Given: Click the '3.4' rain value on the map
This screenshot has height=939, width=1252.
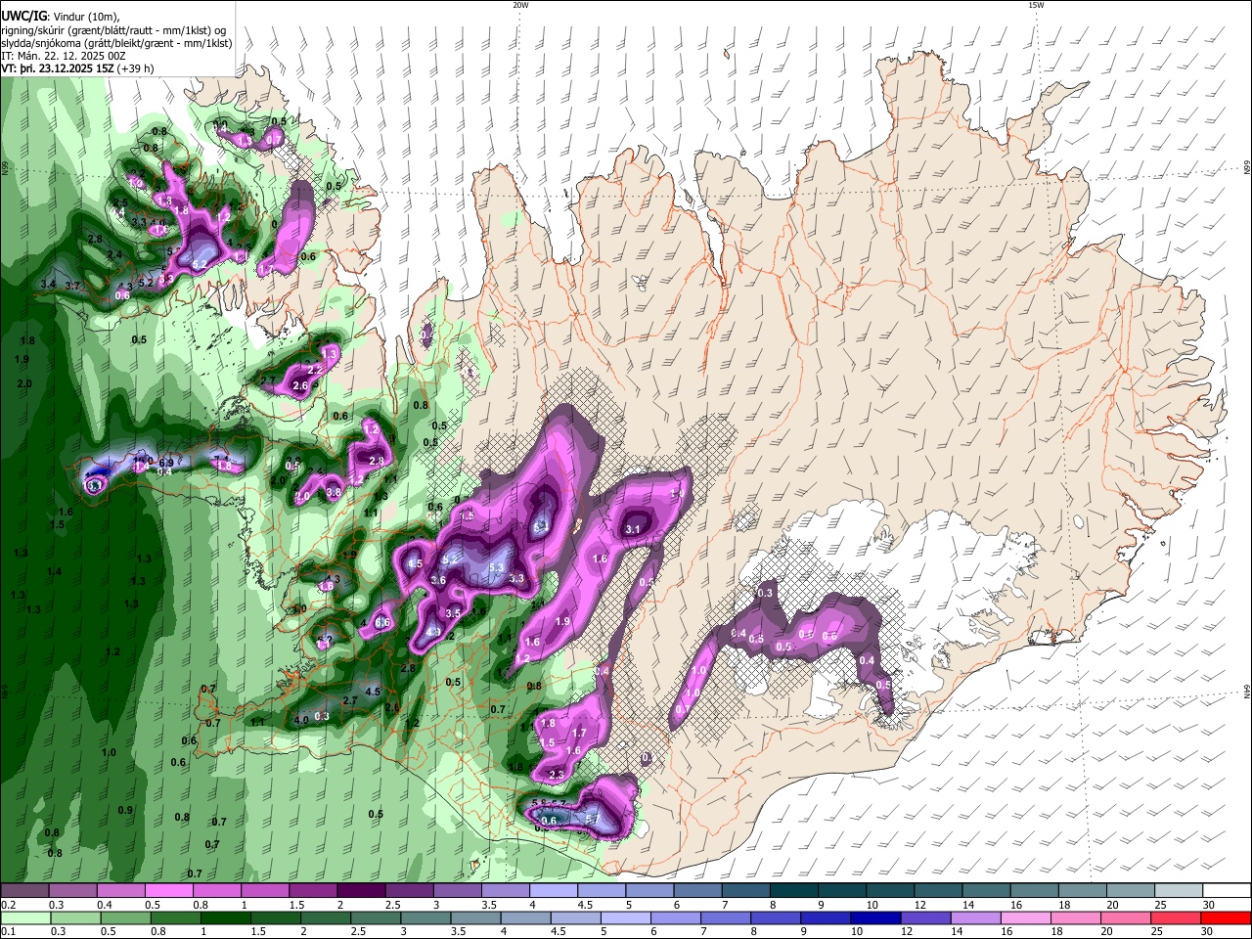Looking at the screenshot, I should point(48,284).
